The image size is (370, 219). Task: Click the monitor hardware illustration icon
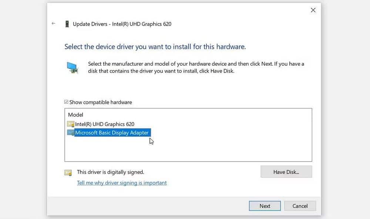(x=73, y=67)
